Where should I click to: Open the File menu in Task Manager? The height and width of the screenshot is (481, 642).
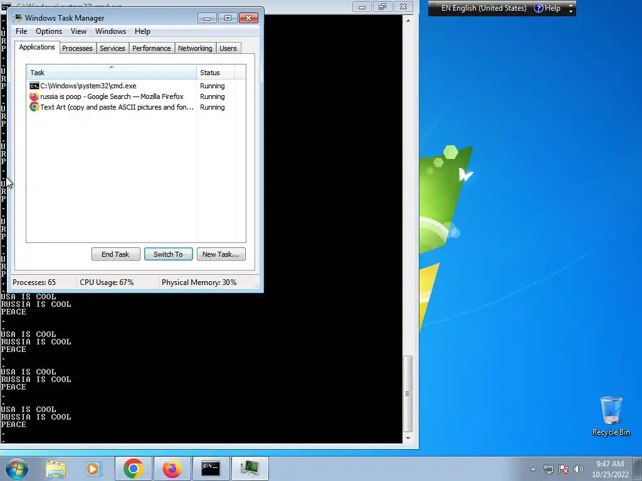21,31
